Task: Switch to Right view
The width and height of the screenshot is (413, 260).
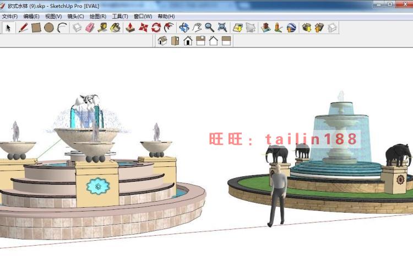Action: click(200, 41)
